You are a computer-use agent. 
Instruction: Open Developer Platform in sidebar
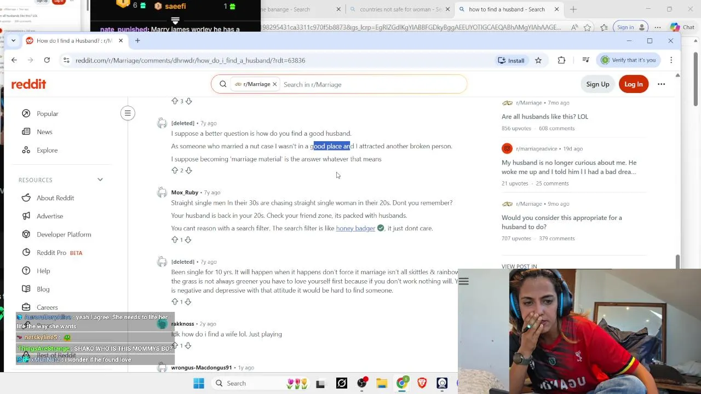pos(64,234)
